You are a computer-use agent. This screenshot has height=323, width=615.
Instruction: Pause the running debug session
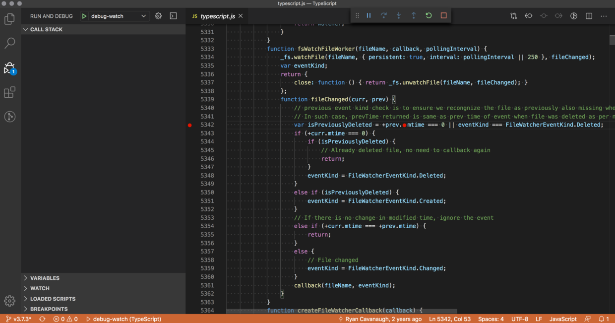pyautogui.click(x=369, y=15)
